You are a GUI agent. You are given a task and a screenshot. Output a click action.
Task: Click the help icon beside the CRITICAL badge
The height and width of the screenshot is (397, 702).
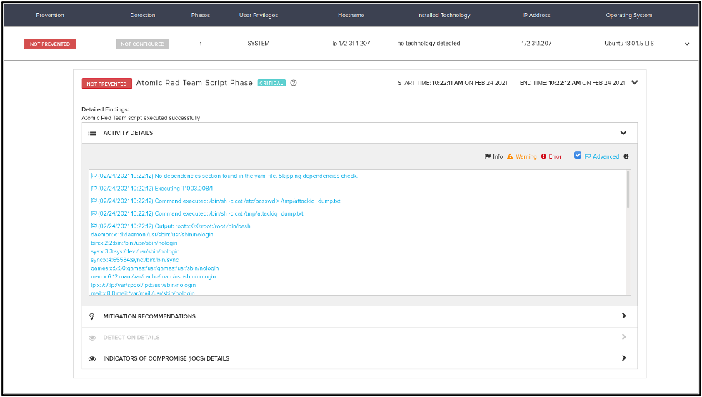point(294,83)
